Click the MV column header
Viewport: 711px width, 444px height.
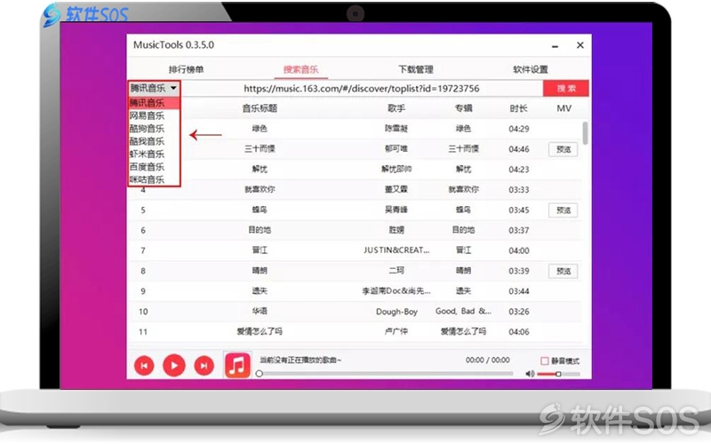563,108
